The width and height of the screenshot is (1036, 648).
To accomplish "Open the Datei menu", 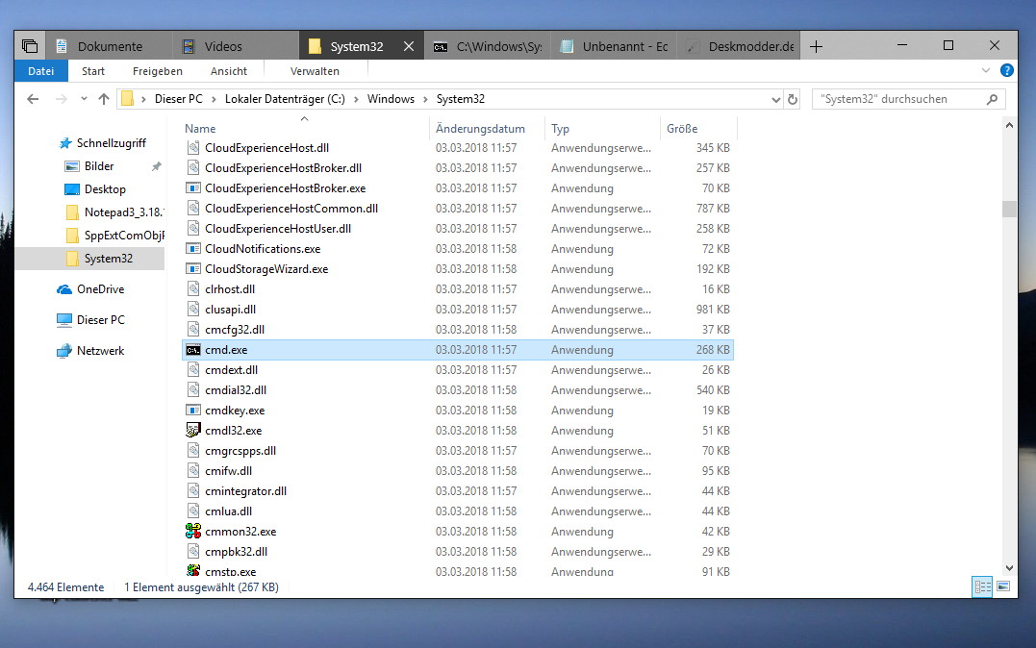I will [41, 71].
